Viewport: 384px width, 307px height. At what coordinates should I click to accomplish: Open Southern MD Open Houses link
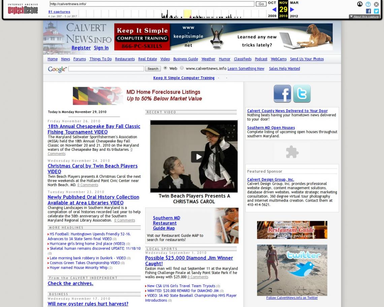point(271,128)
